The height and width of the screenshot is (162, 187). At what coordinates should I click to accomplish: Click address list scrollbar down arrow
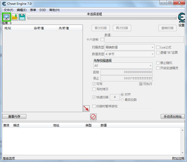point(182,153)
